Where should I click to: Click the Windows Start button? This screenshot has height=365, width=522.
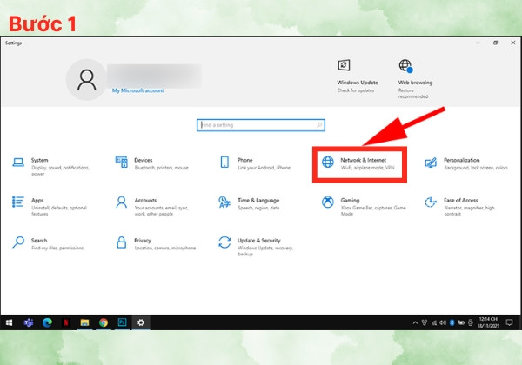tap(10, 322)
